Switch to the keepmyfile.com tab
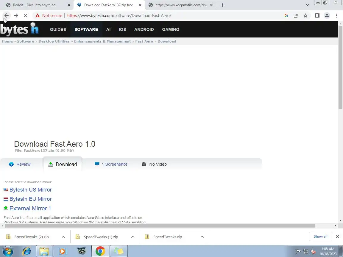 click(x=181, y=5)
